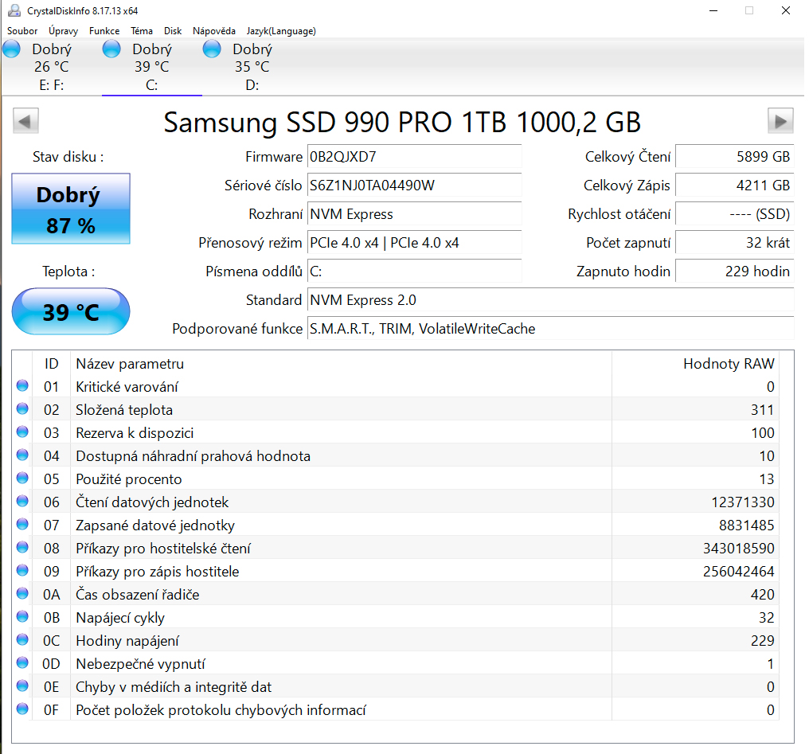The width and height of the screenshot is (809, 754).
Task: Open the Jazyk(Language) menu
Action: click(x=281, y=31)
